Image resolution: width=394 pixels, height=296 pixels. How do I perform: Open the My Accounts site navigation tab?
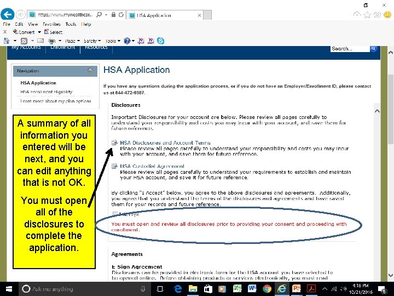(26, 47)
